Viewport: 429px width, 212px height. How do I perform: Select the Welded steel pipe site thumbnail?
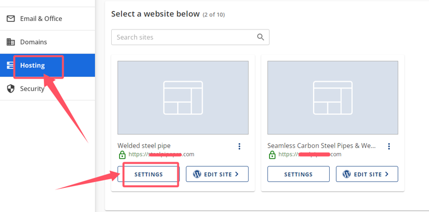point(183,98)
